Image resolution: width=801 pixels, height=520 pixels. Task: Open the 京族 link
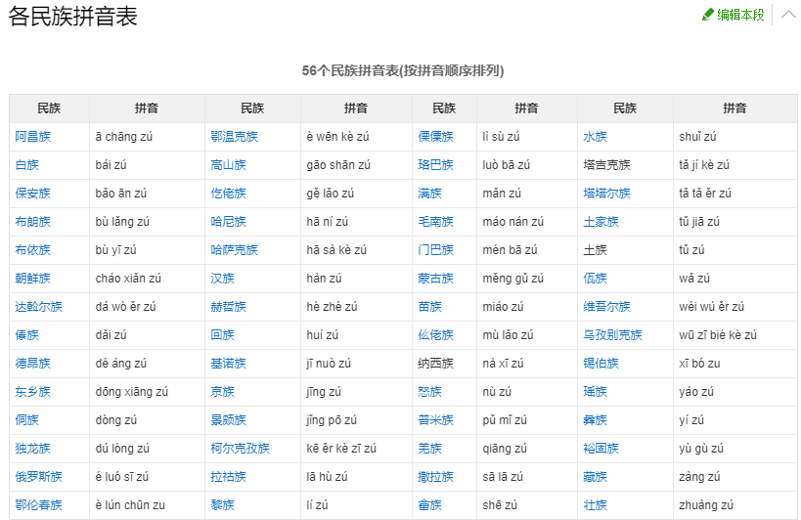[x=223, y=391]
